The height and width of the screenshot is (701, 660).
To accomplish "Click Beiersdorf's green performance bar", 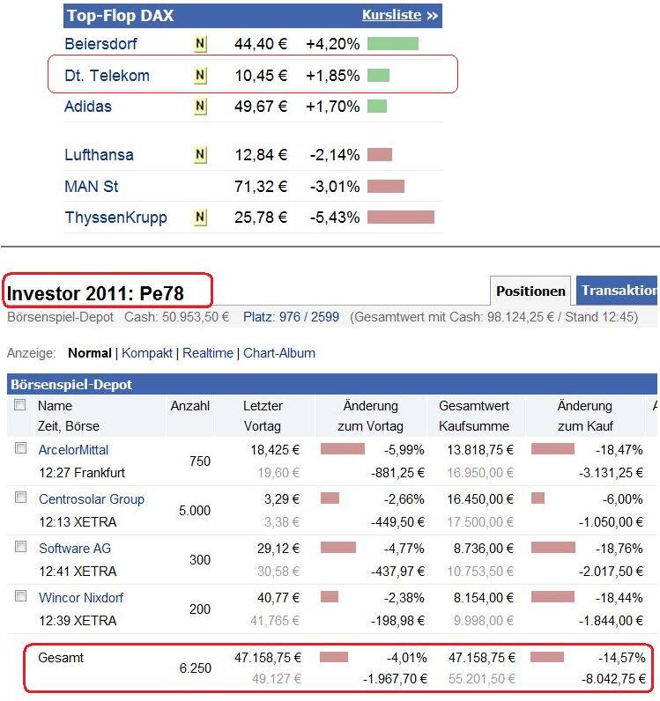I will point(393,43).
